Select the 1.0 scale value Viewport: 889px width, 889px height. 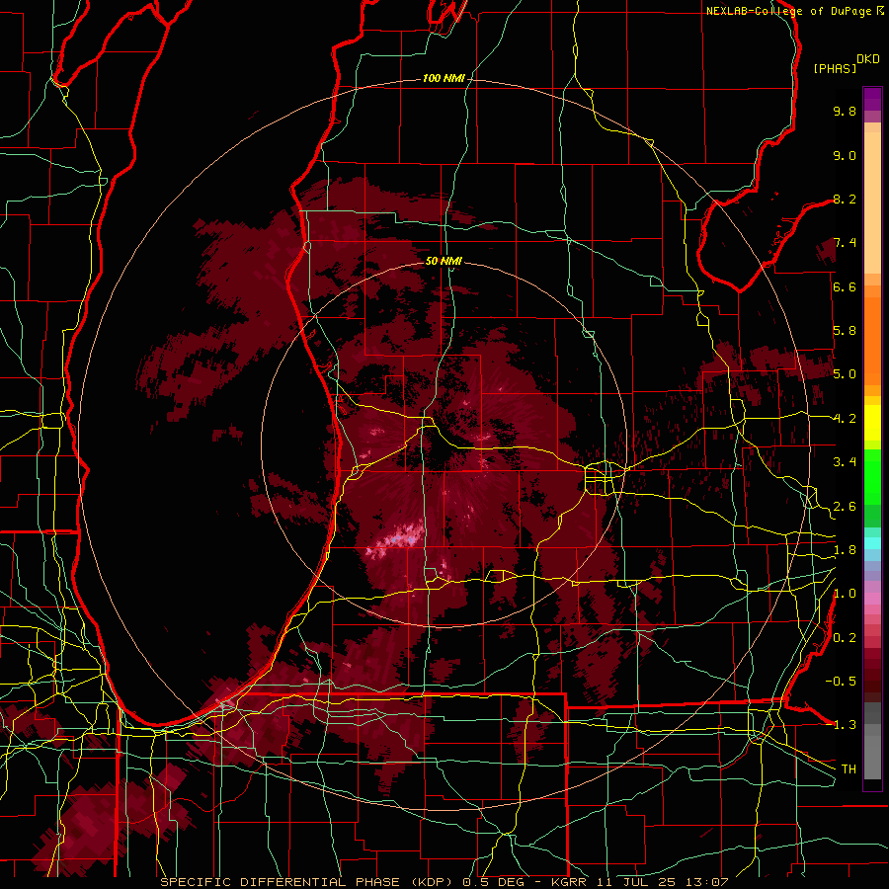(845, 594)
